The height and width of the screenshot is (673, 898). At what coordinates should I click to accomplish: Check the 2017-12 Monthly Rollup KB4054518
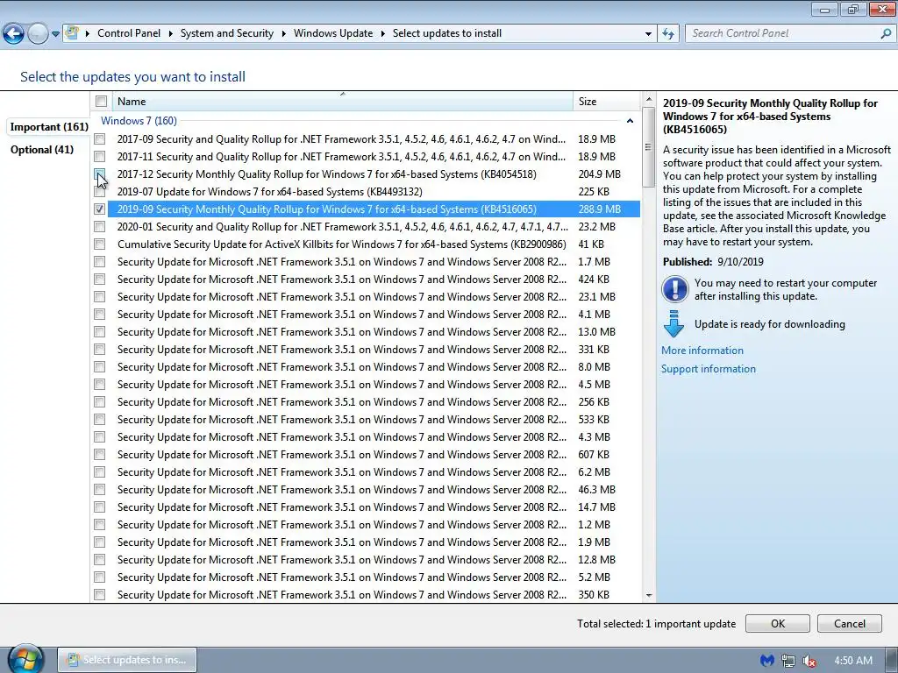100,174
